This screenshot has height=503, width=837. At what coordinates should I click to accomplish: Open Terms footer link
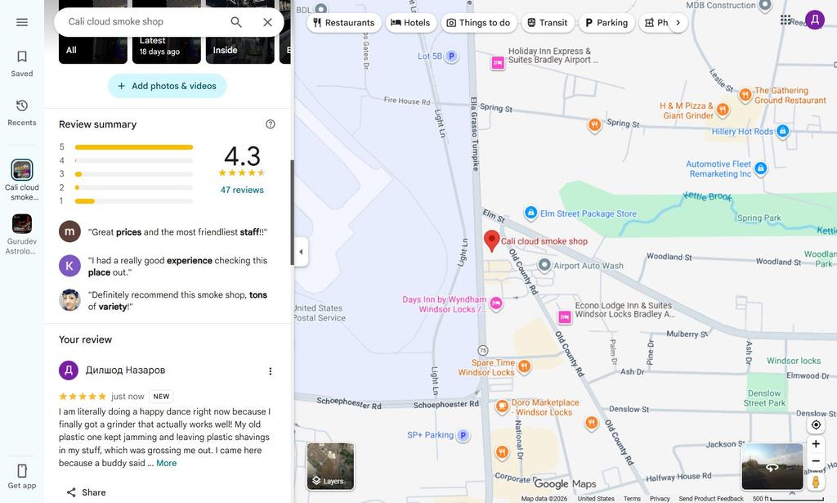[632, 499]
